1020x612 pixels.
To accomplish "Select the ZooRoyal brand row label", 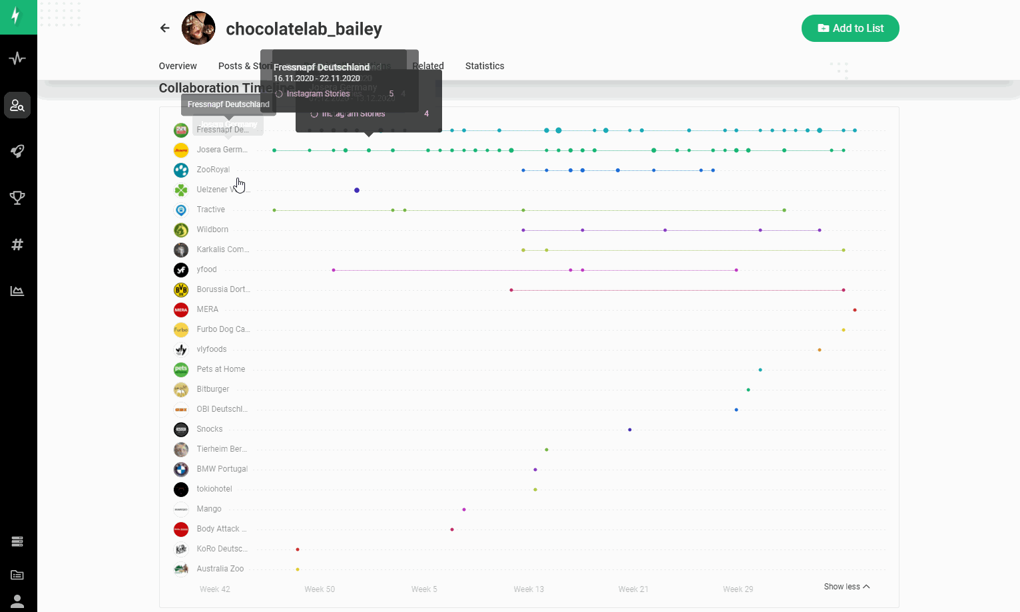I will tap(213, 170).
